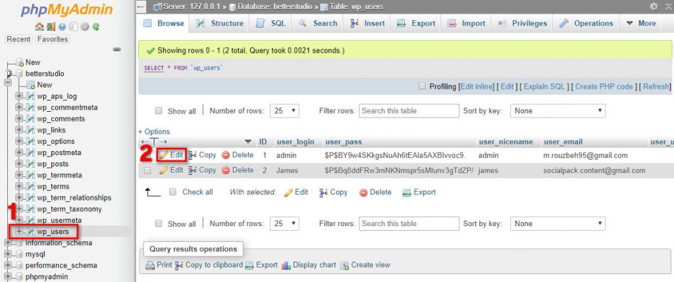Click Export in the With selected actions
Viewport: 674px width, 282px height.
(x=419, y=193)
